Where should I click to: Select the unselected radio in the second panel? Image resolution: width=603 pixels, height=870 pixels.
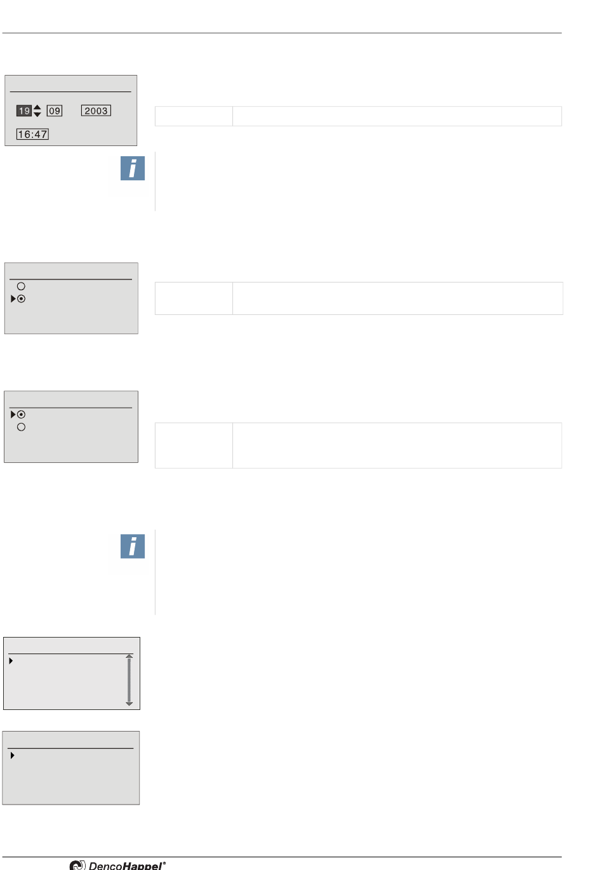tap(21, 286)
